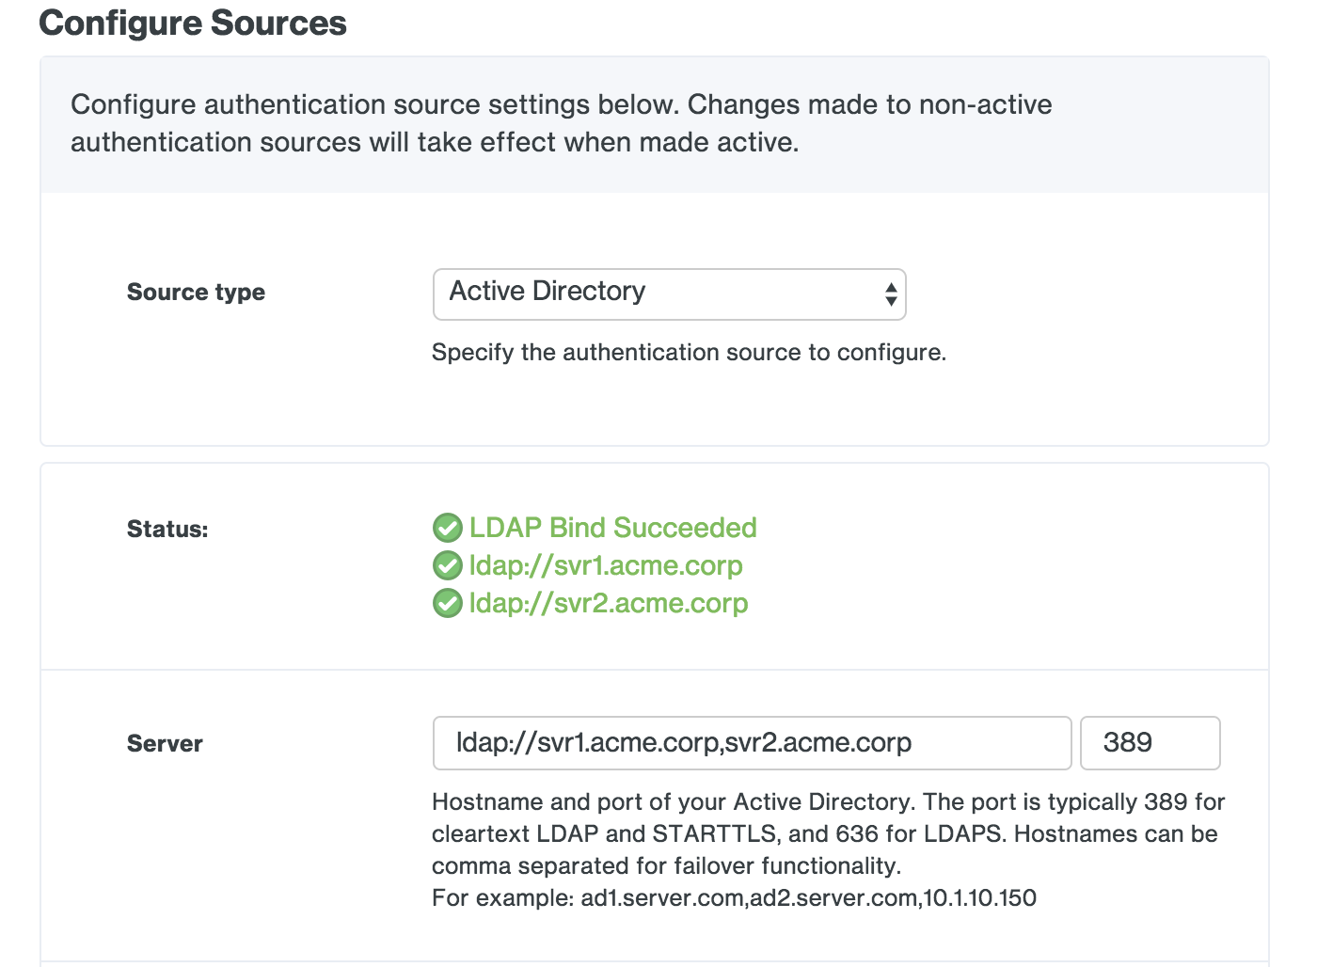The height and width of the screenshot is (967, 1317).
Task: Click the 'Hostname and port' help text line
Action: coord(828,802)
